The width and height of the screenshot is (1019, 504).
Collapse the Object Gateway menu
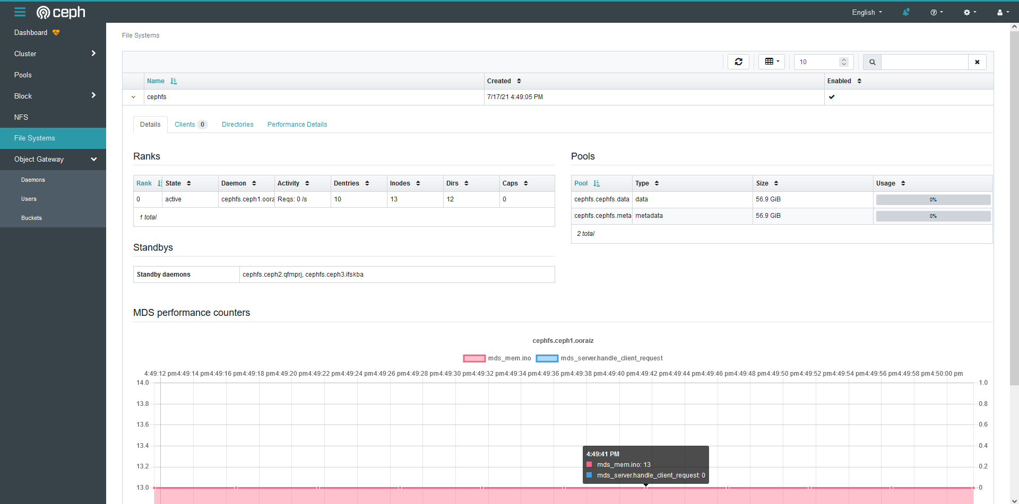94,160
